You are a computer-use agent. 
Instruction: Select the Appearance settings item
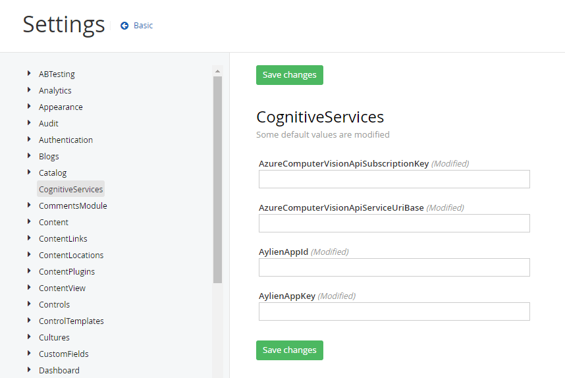click(x=61, y=107)
